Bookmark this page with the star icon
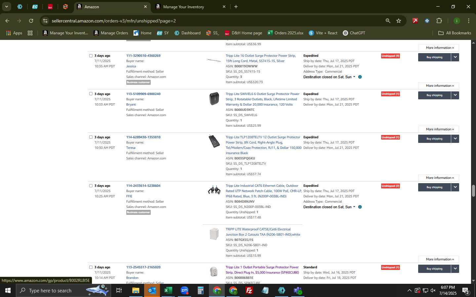This screenshot has width=476, height=297. pyautogui.click(x=399, y=21)
